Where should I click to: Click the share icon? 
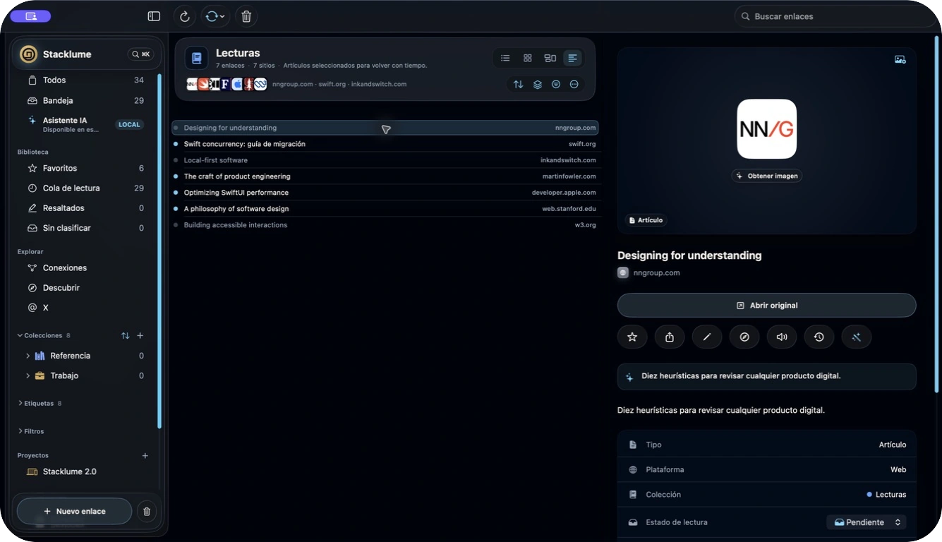[670, 337]
